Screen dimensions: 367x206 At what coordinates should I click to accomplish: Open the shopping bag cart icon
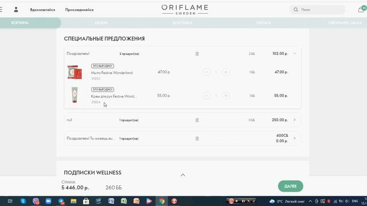pos(362,9)
